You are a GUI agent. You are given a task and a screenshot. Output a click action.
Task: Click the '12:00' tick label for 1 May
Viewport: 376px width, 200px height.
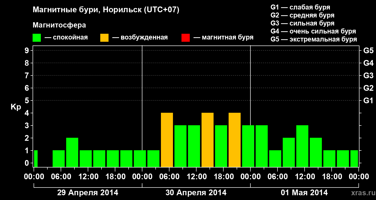pyautogui.click(x=305, y=177)
